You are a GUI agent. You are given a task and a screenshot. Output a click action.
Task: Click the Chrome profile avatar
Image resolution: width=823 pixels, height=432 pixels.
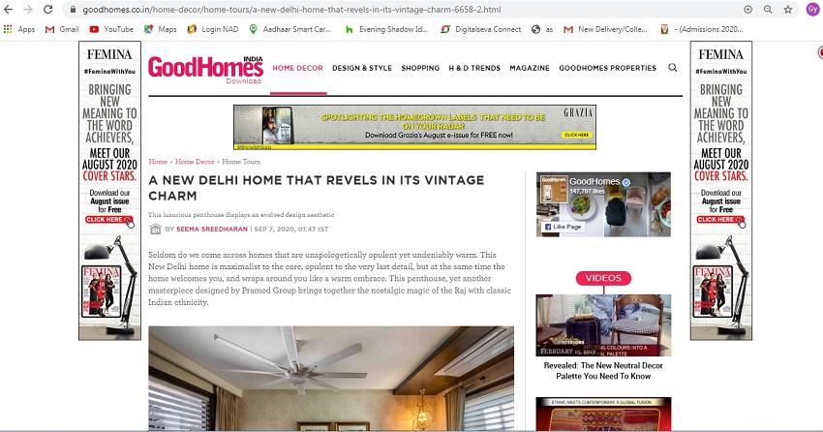(x=812, y=10)
